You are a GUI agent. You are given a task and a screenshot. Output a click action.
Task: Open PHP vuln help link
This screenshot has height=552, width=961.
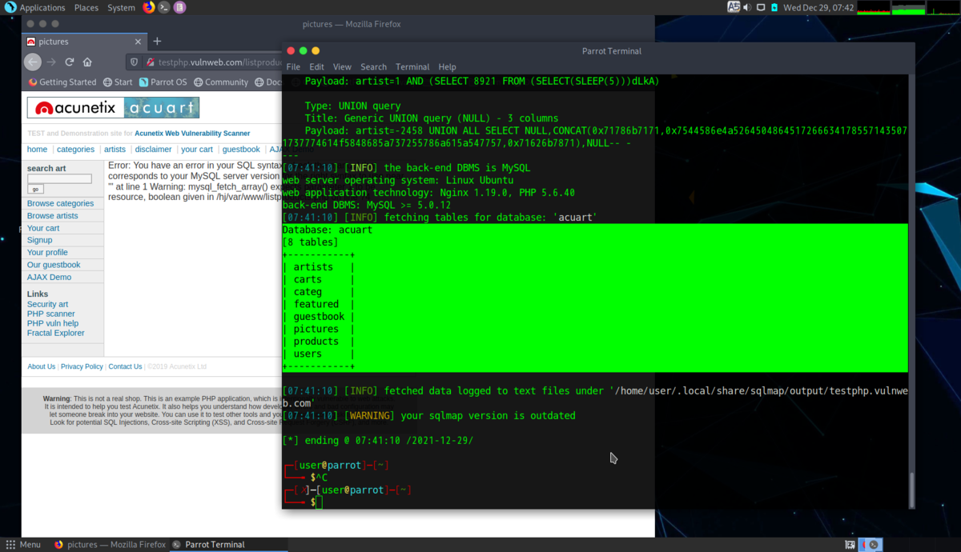(x=53, y=323)
